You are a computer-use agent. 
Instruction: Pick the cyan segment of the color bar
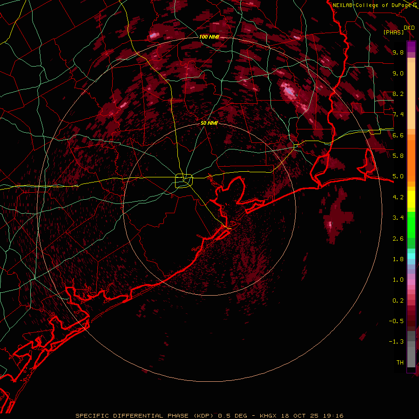pyautogui.click(x=411, y=256)
